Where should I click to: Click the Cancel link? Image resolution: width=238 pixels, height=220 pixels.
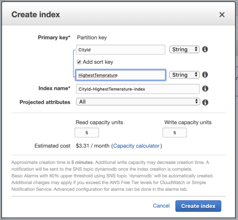click(x=161, y=206)
